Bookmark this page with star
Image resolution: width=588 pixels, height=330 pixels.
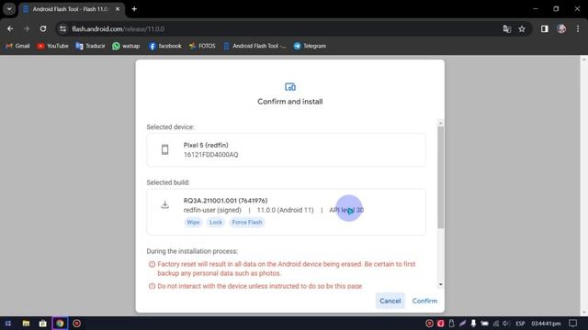[522, 28]
